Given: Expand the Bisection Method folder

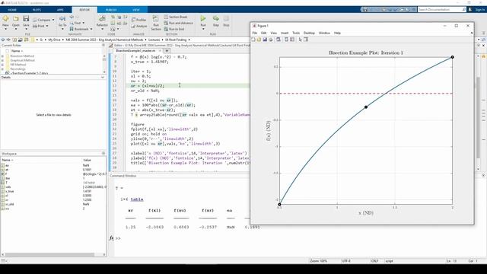Looking at the screenshot, I should coord(3,56).
